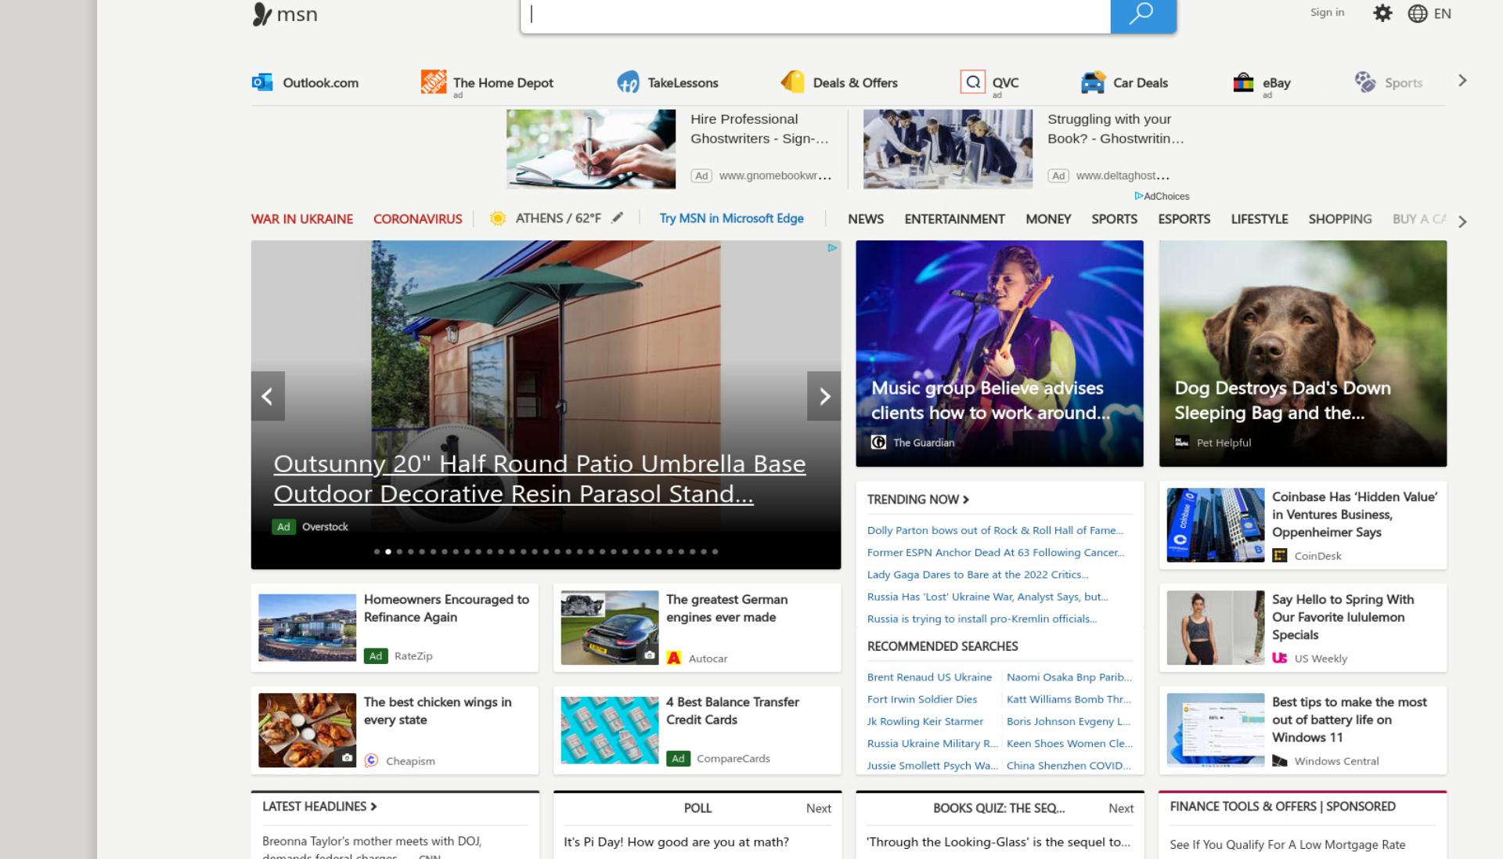
Task: Click camera gallery icon on German engines thumbnail
Action: click(x=649, y=655)
